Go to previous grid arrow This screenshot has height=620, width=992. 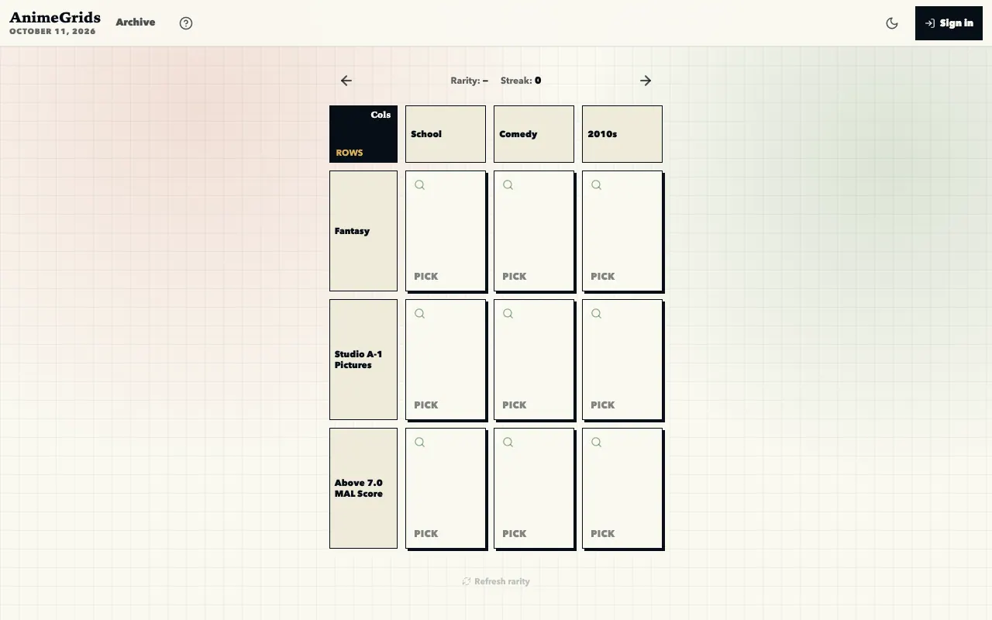346,81
